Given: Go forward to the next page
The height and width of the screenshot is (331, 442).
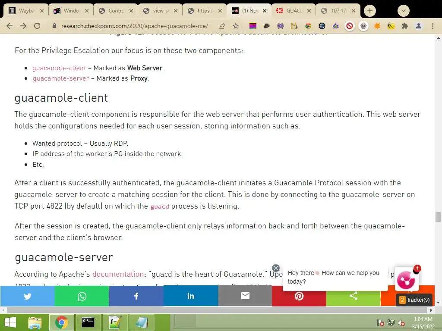Looking at the screenshot, I should pyautogui.click(x=23, y=26).
